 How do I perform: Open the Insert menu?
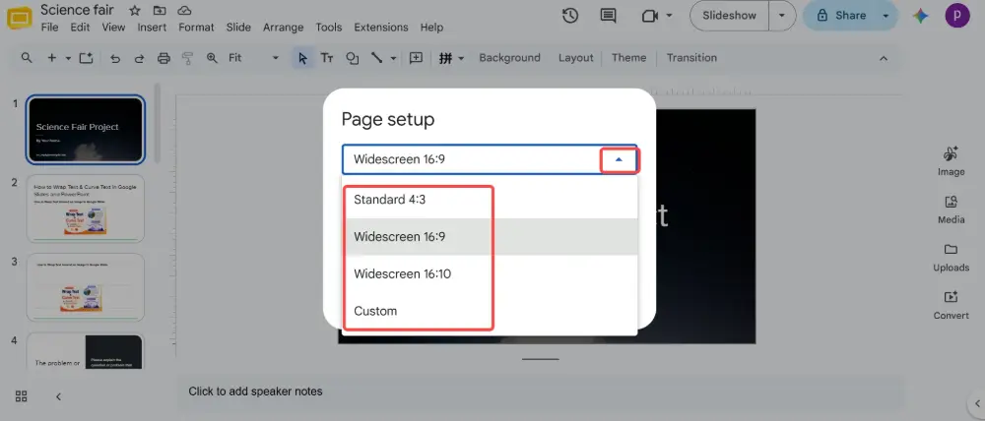coord(152,28)
